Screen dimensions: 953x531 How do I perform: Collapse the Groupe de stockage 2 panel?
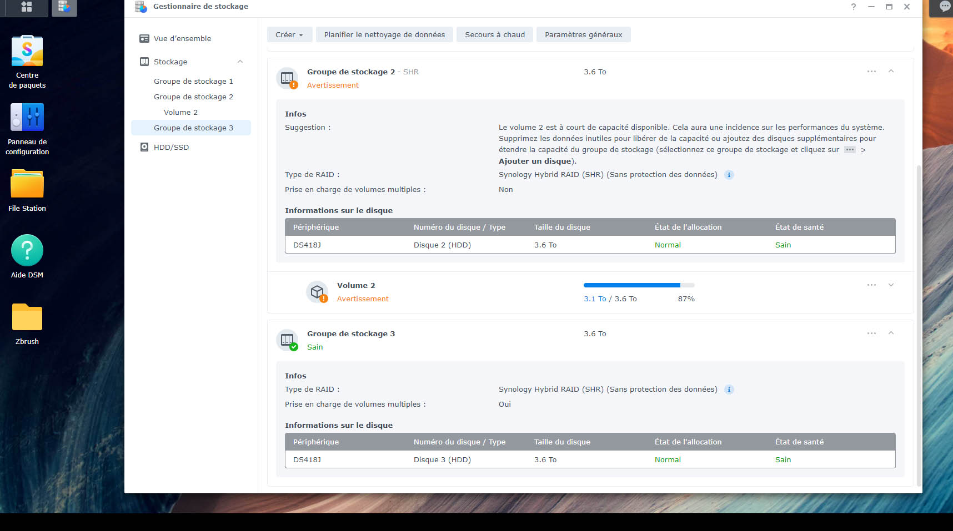[891, 71]
